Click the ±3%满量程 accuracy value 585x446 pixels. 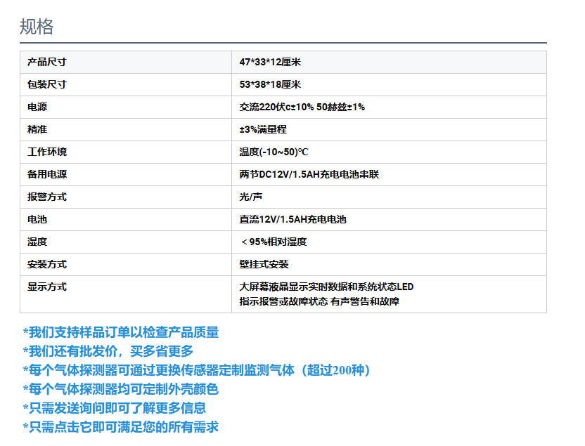click(263, 129)
